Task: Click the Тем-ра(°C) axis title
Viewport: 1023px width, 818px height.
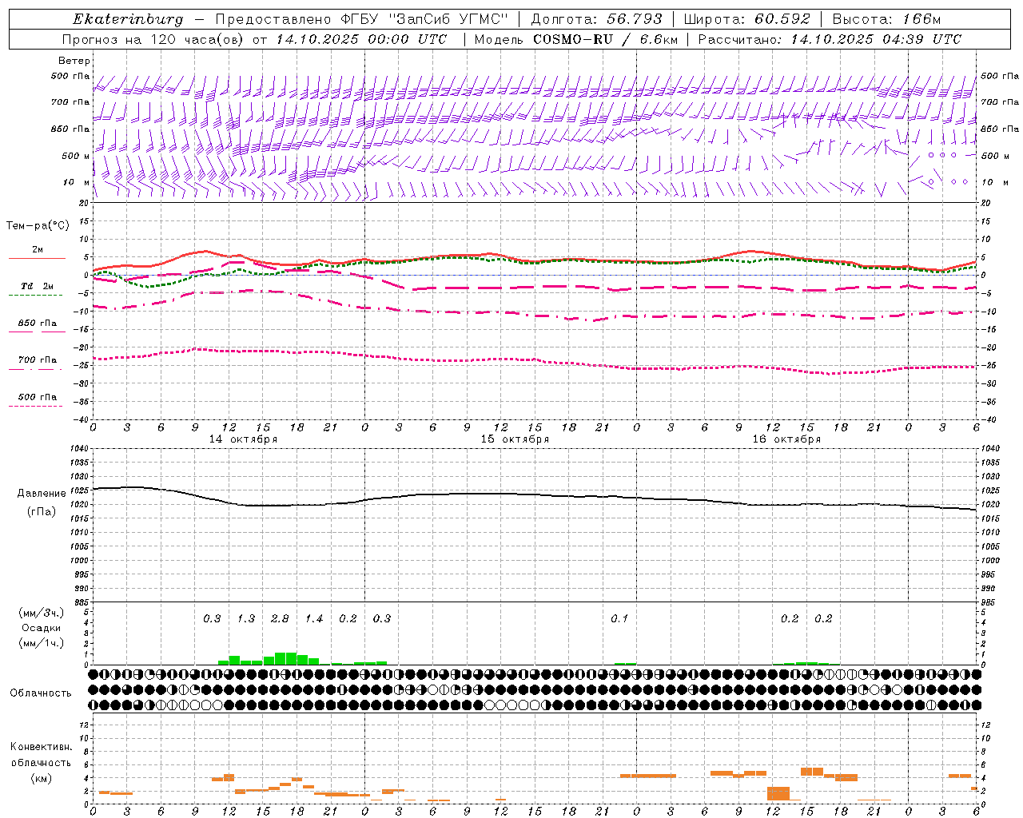Action: pyautogui.click(x=38, y=226)
